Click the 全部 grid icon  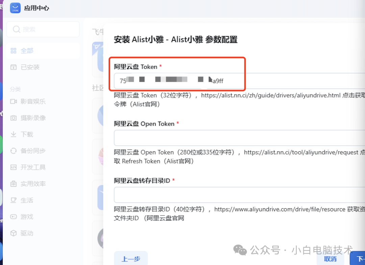tap(14, 51)
